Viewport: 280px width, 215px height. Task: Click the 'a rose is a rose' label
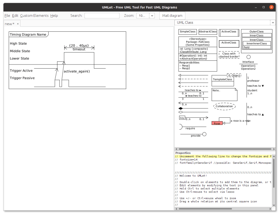[x=241, y=121]
